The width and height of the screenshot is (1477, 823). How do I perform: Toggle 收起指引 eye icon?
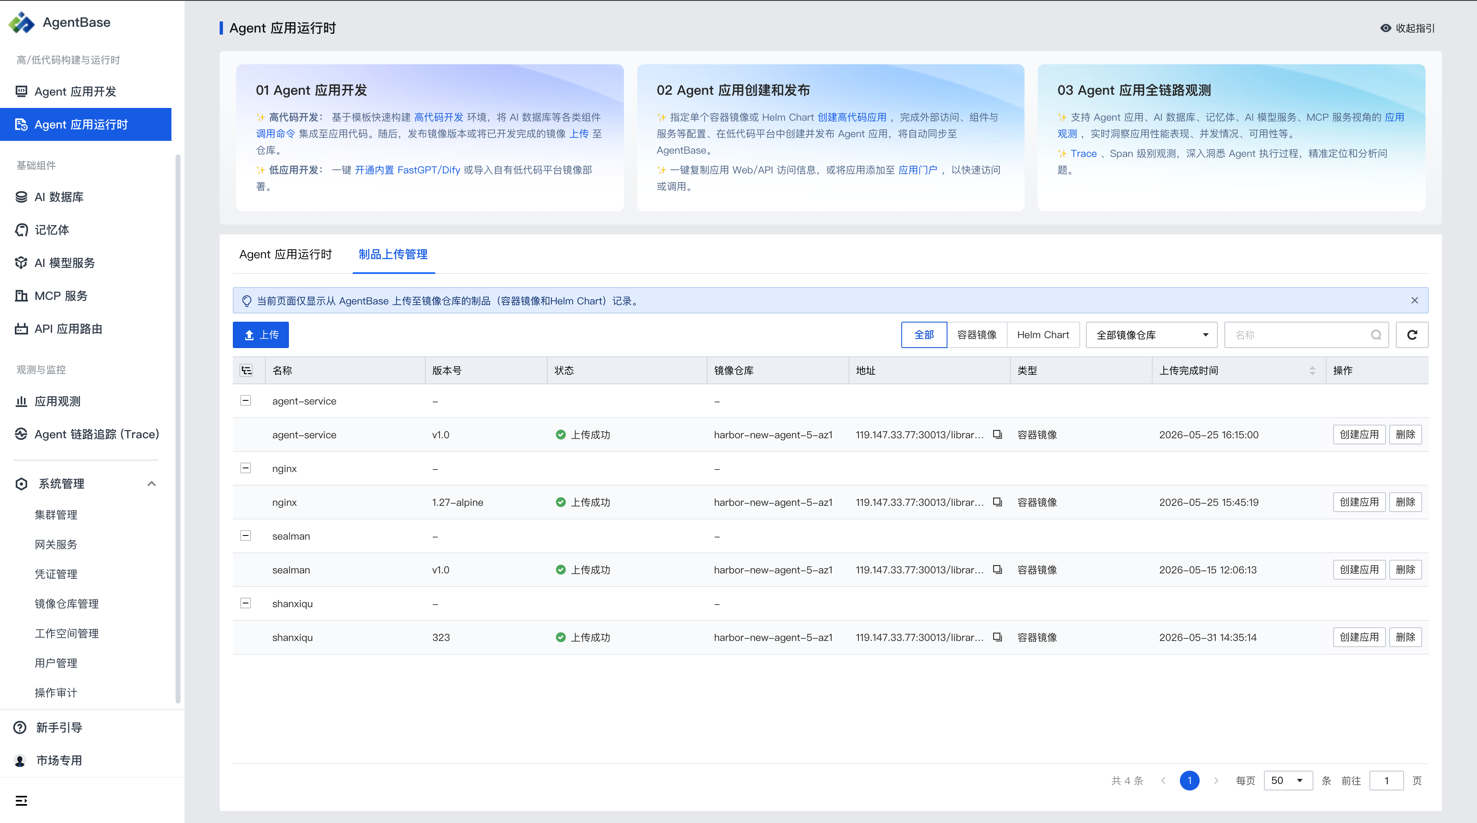[1386, 28]
